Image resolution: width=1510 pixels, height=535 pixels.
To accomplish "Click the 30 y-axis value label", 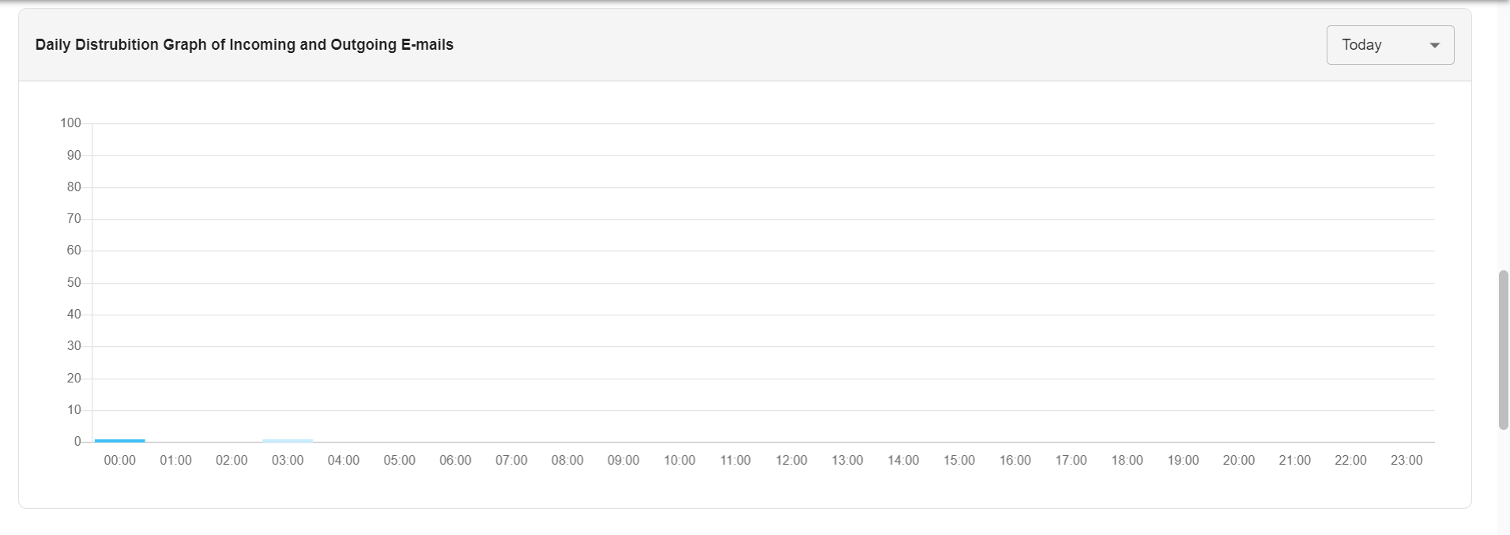I will click(x=74, y=346).
